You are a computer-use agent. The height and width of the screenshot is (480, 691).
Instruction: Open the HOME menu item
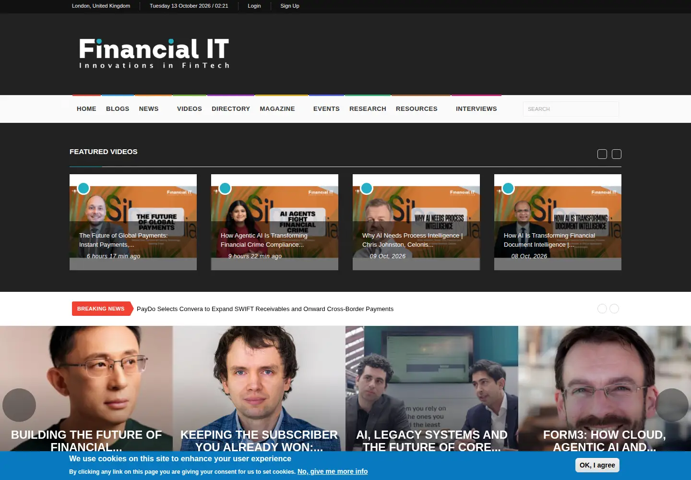pos(86,109)
